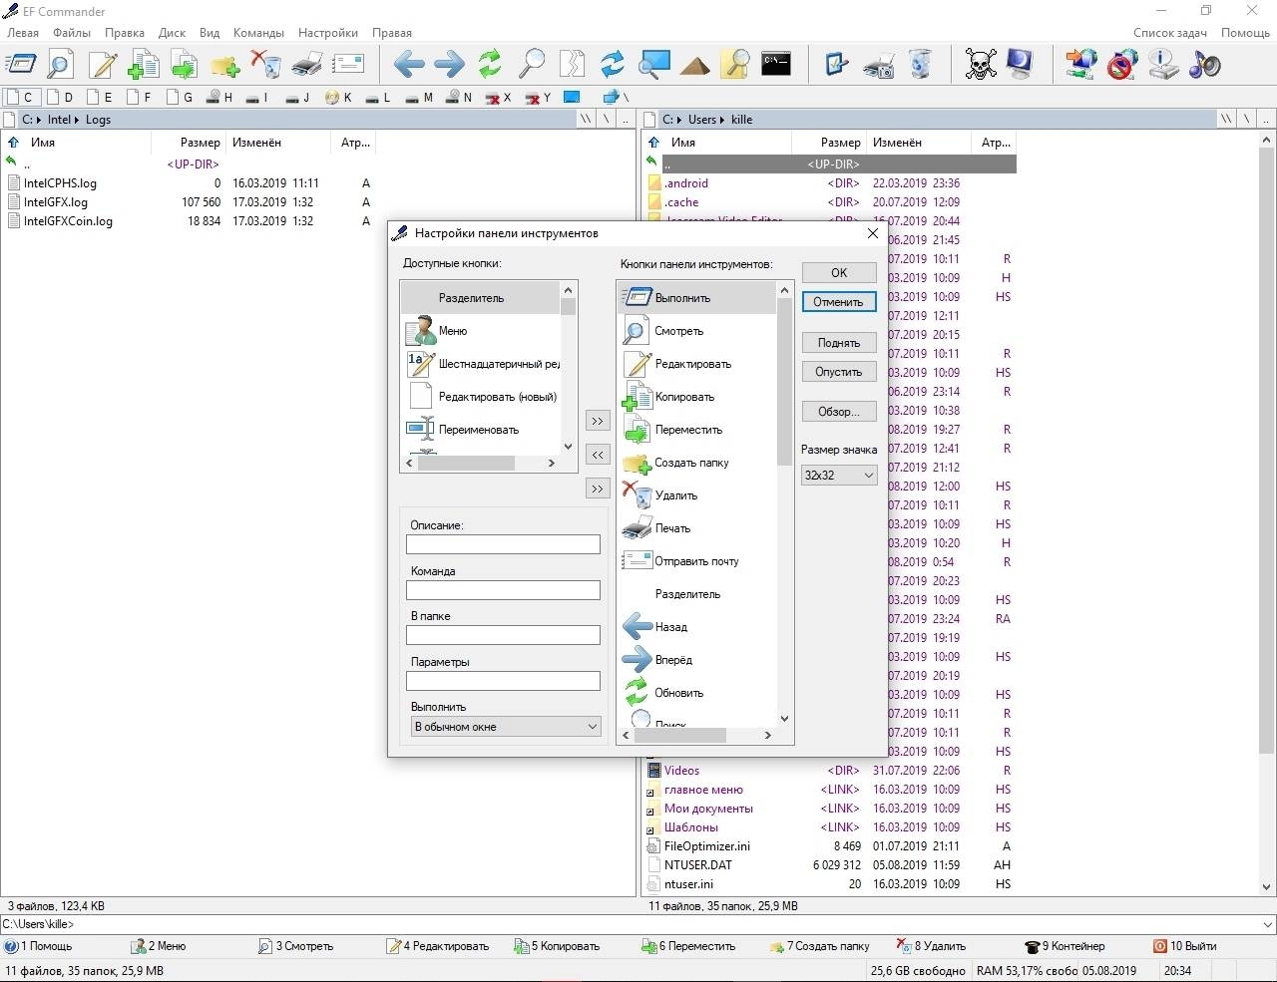The height and width of the screenshot is (982, 1277).
Task: Click the Print icon in main toolbar
Action: 307,65
